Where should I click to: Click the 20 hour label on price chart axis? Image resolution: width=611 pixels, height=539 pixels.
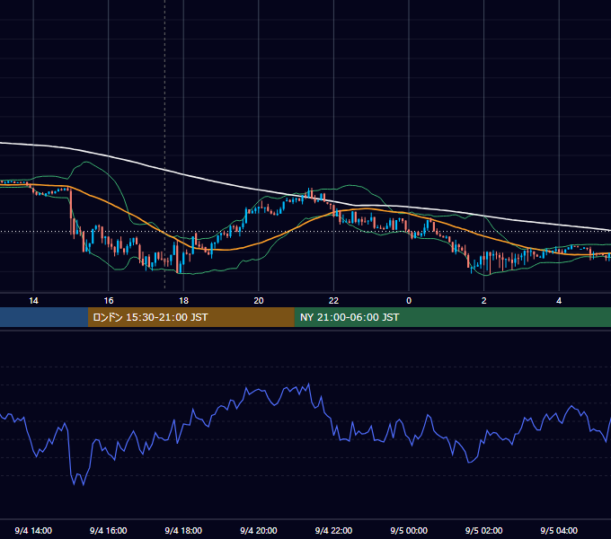point(259,301)
